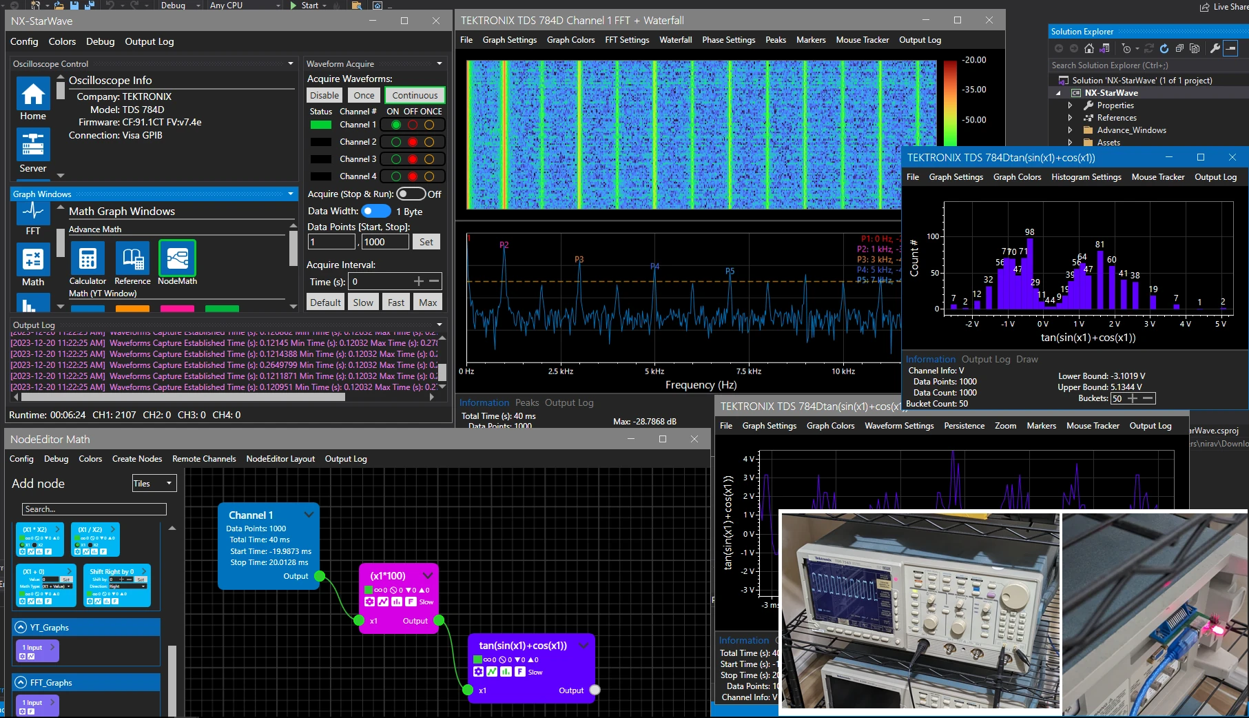Expand the Properties node in Solution Explorer
Image resolution: width=1249 pixels, height=718 pixels.
point(1070,105)
